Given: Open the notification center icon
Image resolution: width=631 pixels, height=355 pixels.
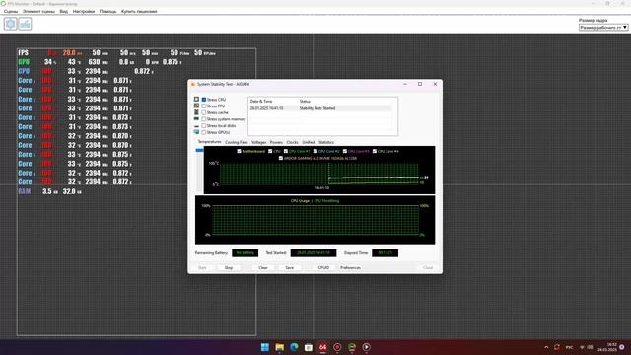Looking at the screenshot, I should 622,347.
